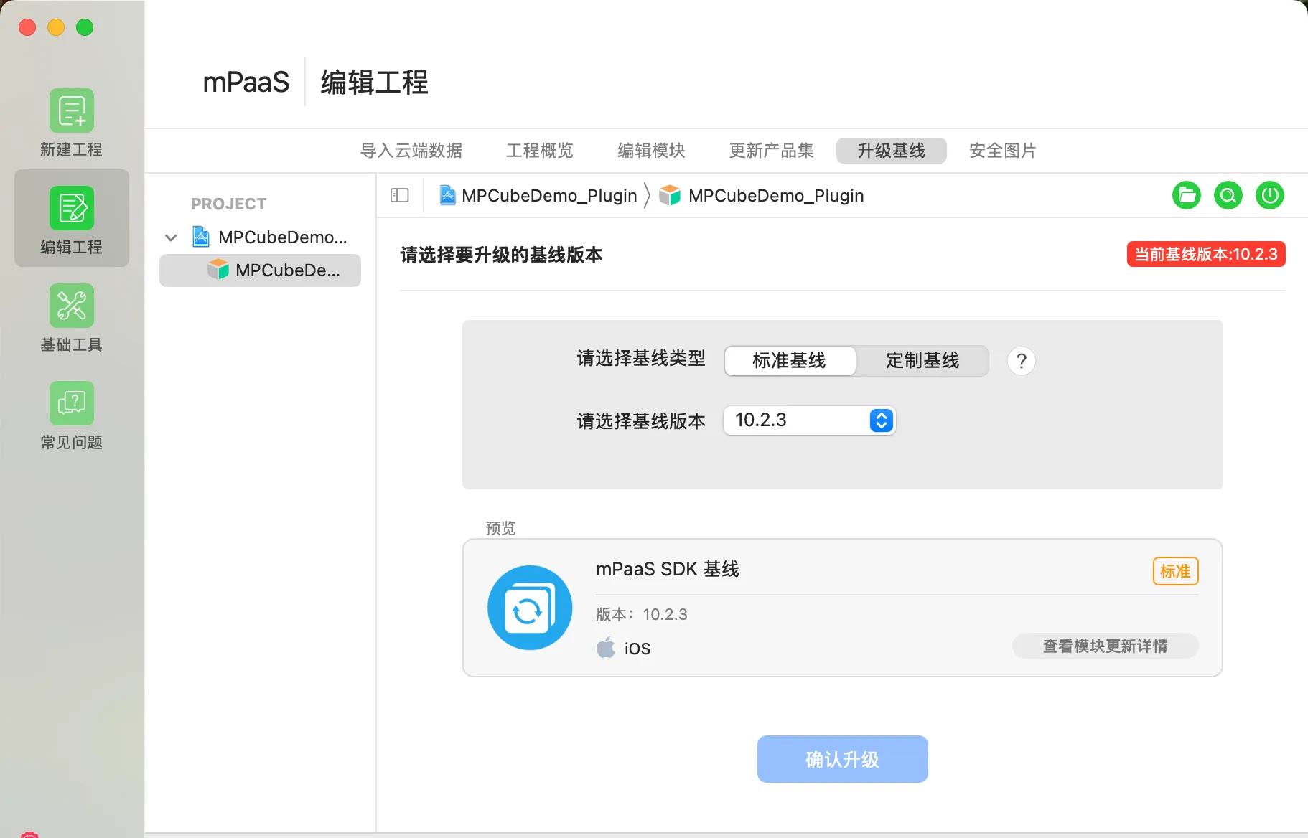
Task: Switch to the 安全图片 tab
Action: point(1003,151)
